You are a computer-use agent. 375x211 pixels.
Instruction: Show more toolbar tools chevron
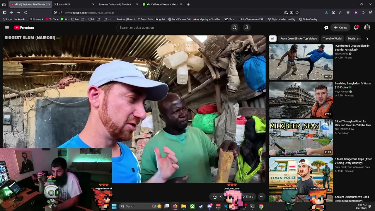pos(363,13)
